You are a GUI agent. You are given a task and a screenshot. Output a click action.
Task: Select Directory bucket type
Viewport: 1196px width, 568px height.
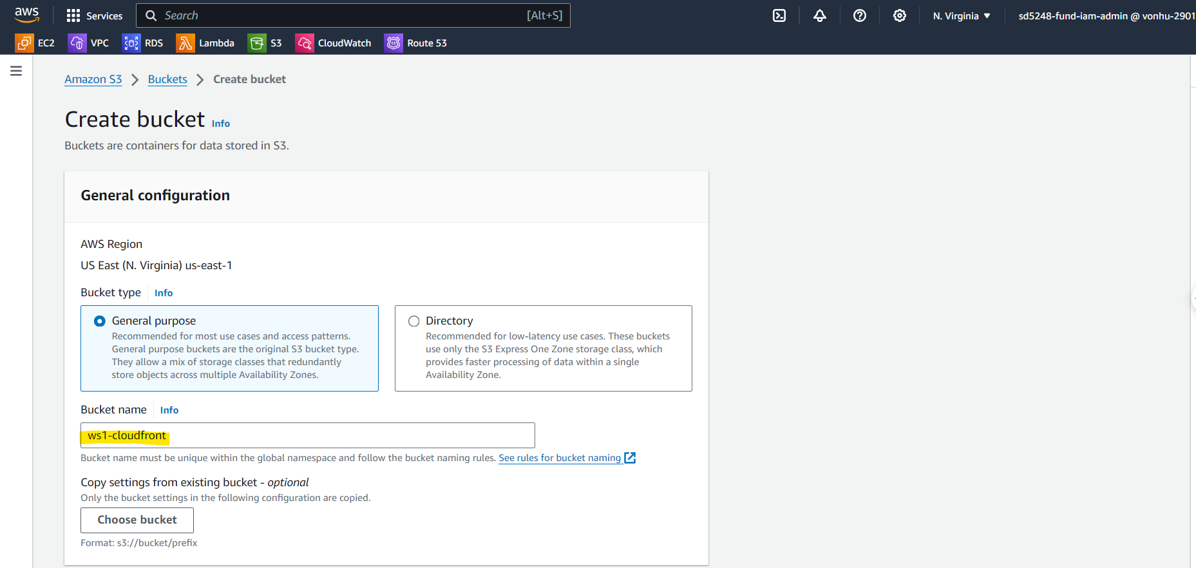point(414,321)
